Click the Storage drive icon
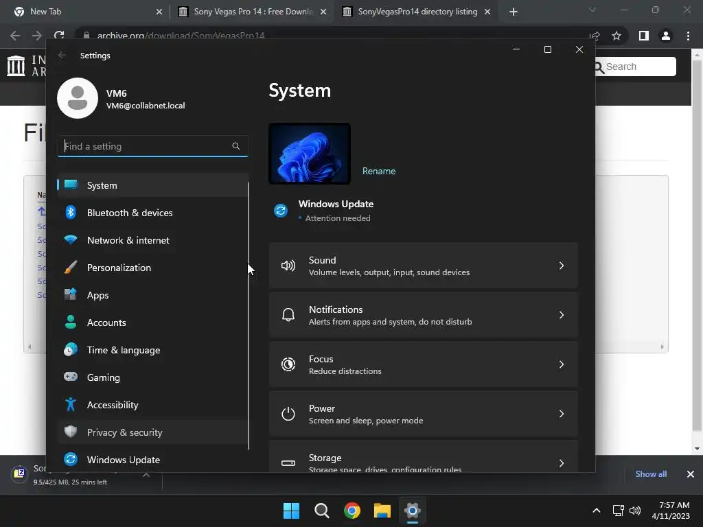 (x=288, y=463)
